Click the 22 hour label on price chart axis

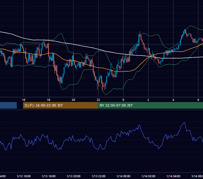pyautogui.click(x=99, y=100)
